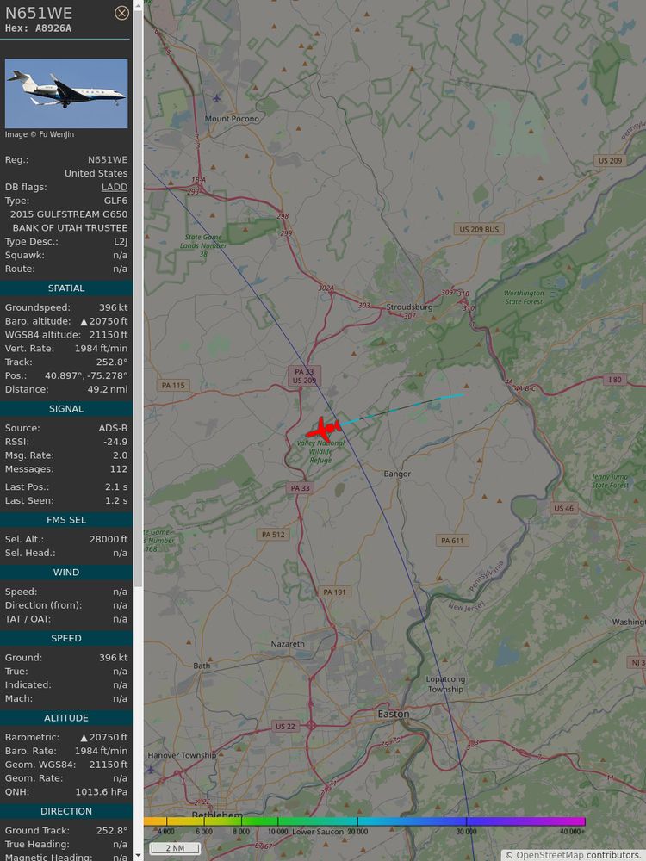Click the I 80 highway shield

click(615, 380)
